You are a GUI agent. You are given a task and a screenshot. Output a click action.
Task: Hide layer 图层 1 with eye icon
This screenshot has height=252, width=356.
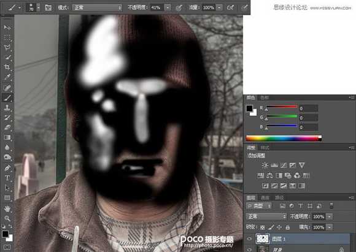[250, 239]
